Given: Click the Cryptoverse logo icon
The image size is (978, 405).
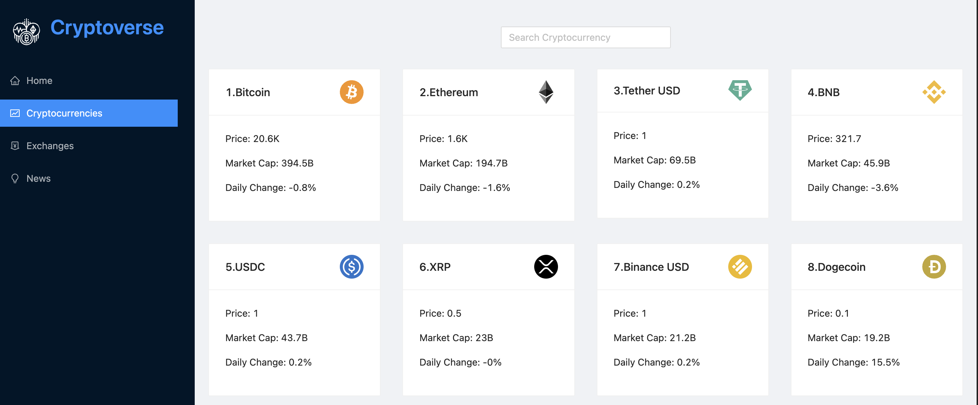Looking at the screenshot, I should [26, 32].
